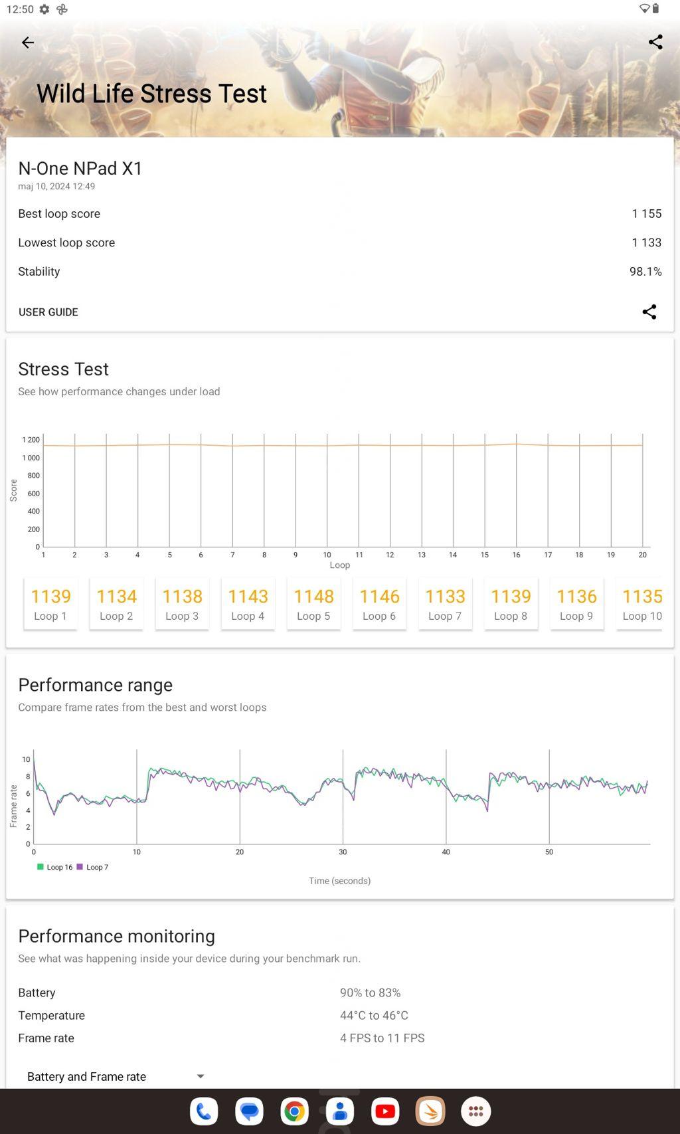Expand the Battery and Frame rate dropdown
This screenshot has width=680, height=1134.
point(114,1076)
